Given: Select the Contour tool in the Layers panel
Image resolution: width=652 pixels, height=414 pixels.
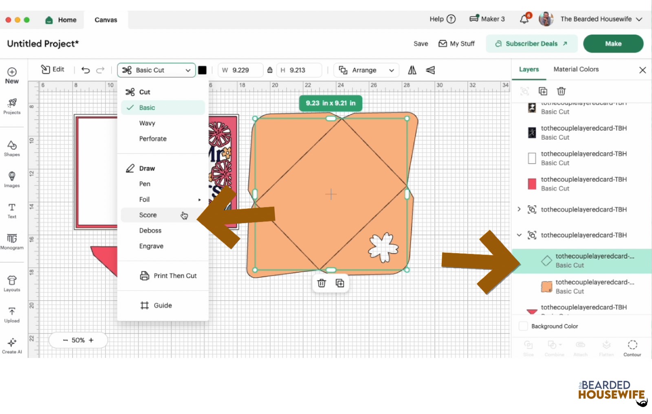Looking at the screenshot, I should [x=632, y=348].
